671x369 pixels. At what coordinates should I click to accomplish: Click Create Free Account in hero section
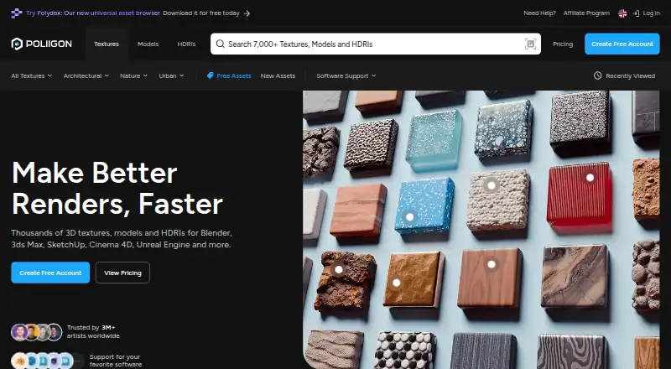50,273
